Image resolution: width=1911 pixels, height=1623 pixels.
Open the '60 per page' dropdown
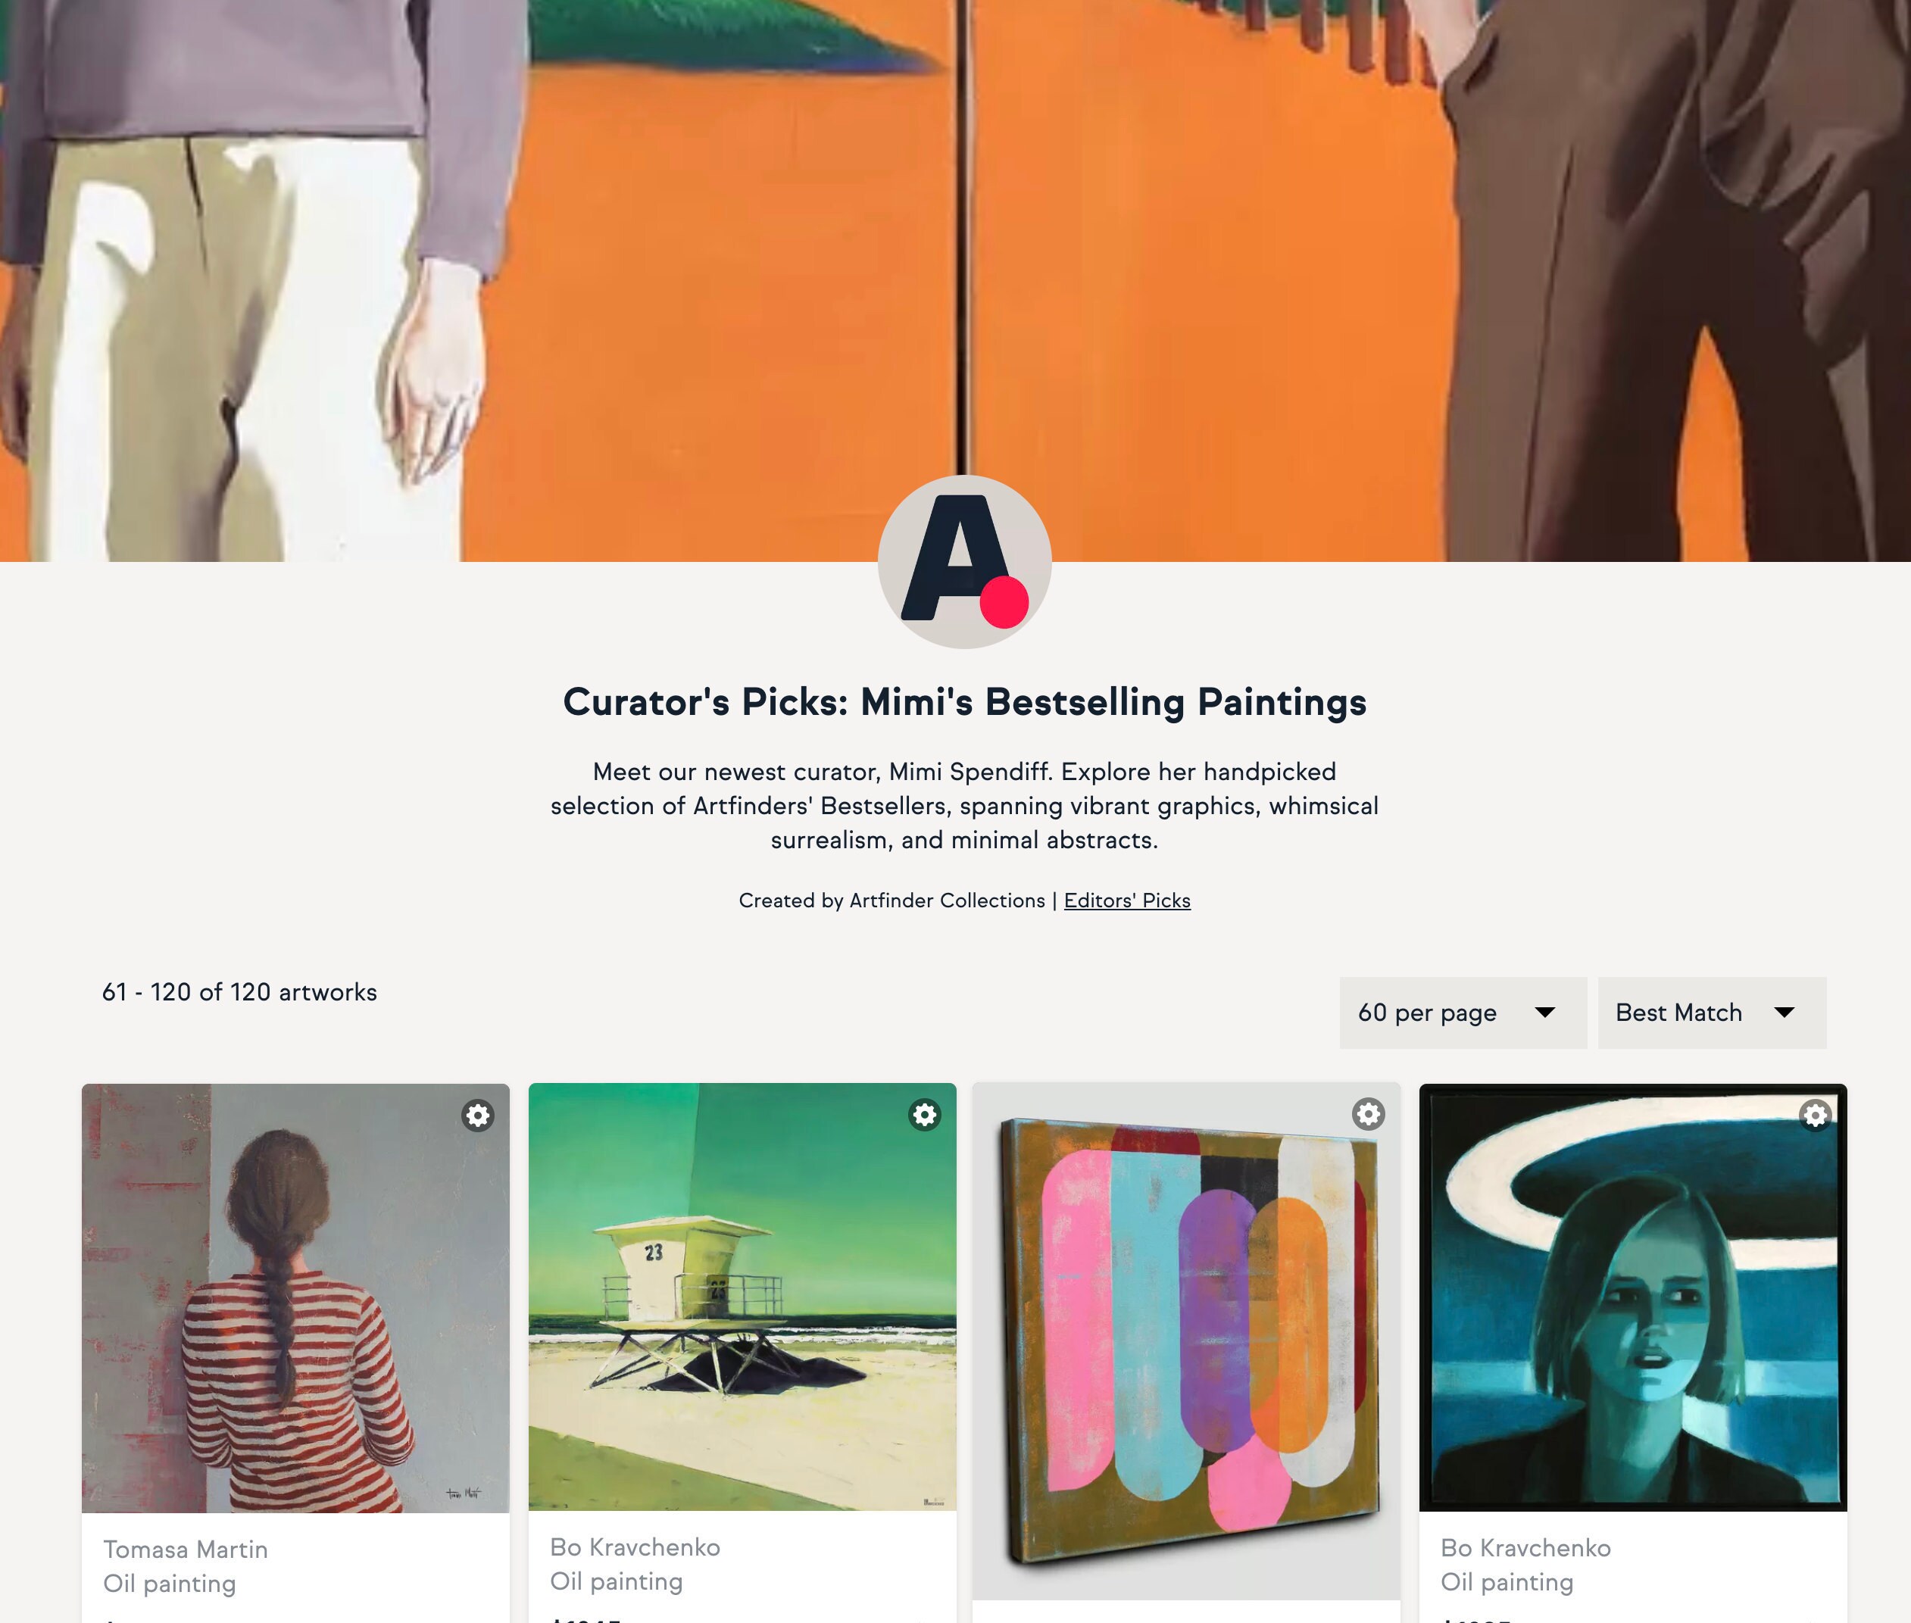pyautogui.click(x=1463, y=1012)
